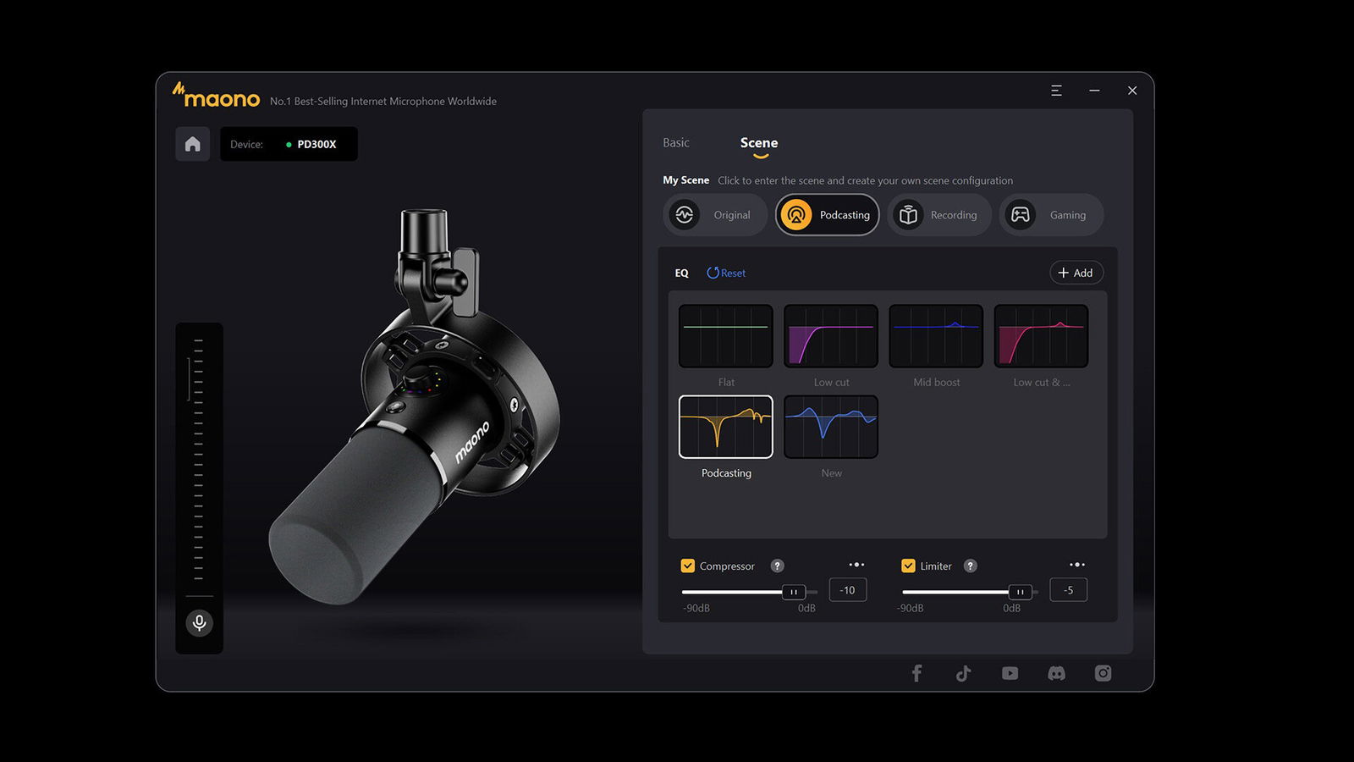The width and height of the screenshot is (1354, 762).
Task: Click the PD300X microphone image
Action: coord(415,406)
